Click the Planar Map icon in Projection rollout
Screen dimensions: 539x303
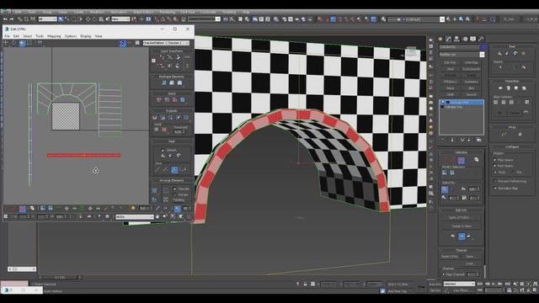500,88
